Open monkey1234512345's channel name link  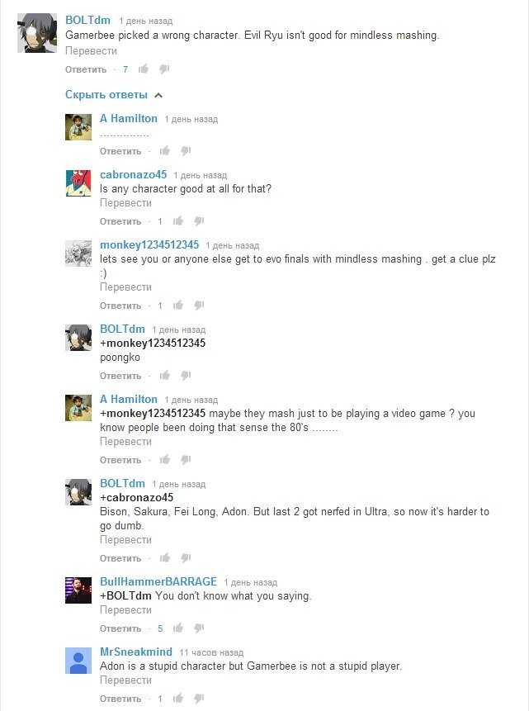[149, 245]
